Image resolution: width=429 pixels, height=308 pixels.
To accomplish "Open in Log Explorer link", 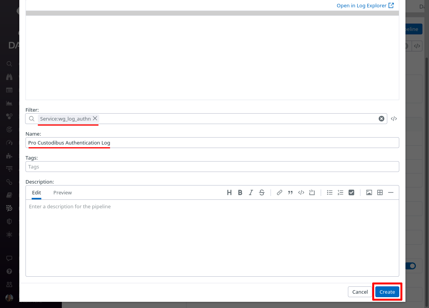I will pyautogui.click(x=365, y=5).
